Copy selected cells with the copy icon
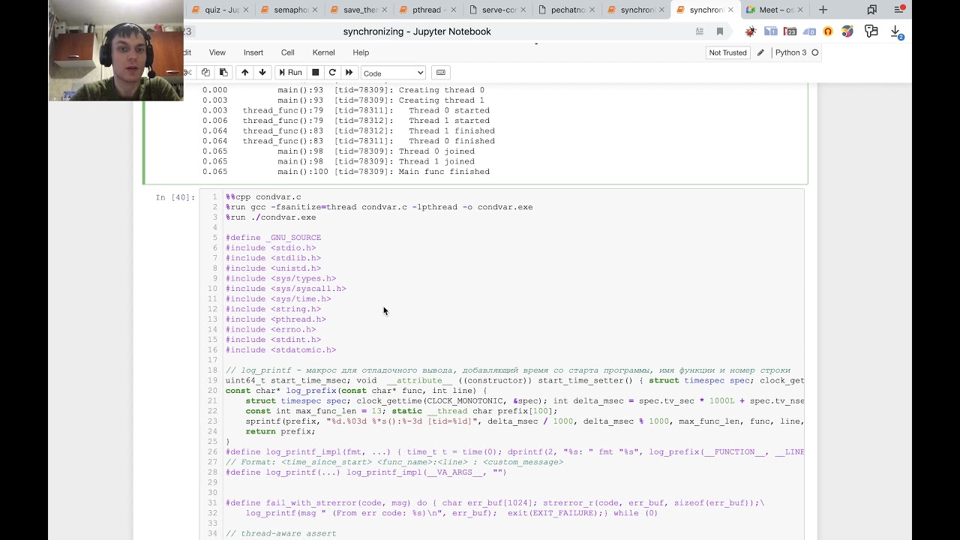This screenshot has height=540, width=960. click(x=205, y=73)
